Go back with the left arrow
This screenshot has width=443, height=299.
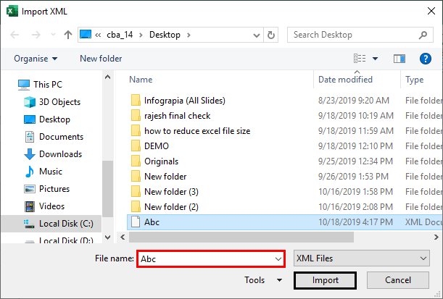pos(15,35)
